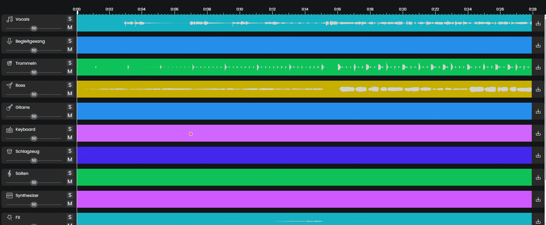The height and width of the screenshot is (225, 546).
Task: Solo the Vocals track
Action: pos(70,19)
